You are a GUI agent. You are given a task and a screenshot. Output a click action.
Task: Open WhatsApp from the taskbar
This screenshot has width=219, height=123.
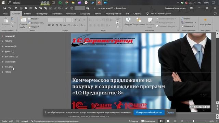(60, 3)
